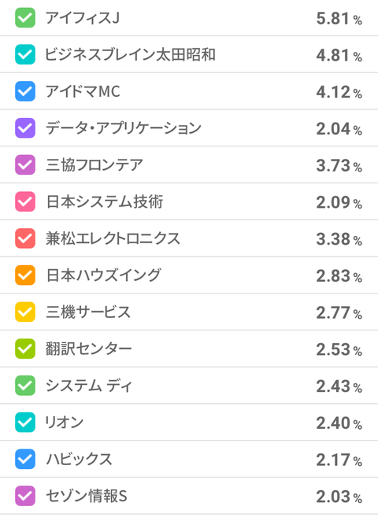Image resolution: width=378 pixels, height=517 pixels.
Task: Select the アイフィスJ stock name
Action: (83, 18)
